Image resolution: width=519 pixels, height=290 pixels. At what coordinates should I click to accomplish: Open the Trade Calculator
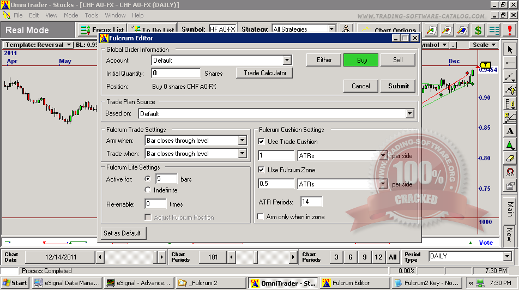(x=265, y=73)
